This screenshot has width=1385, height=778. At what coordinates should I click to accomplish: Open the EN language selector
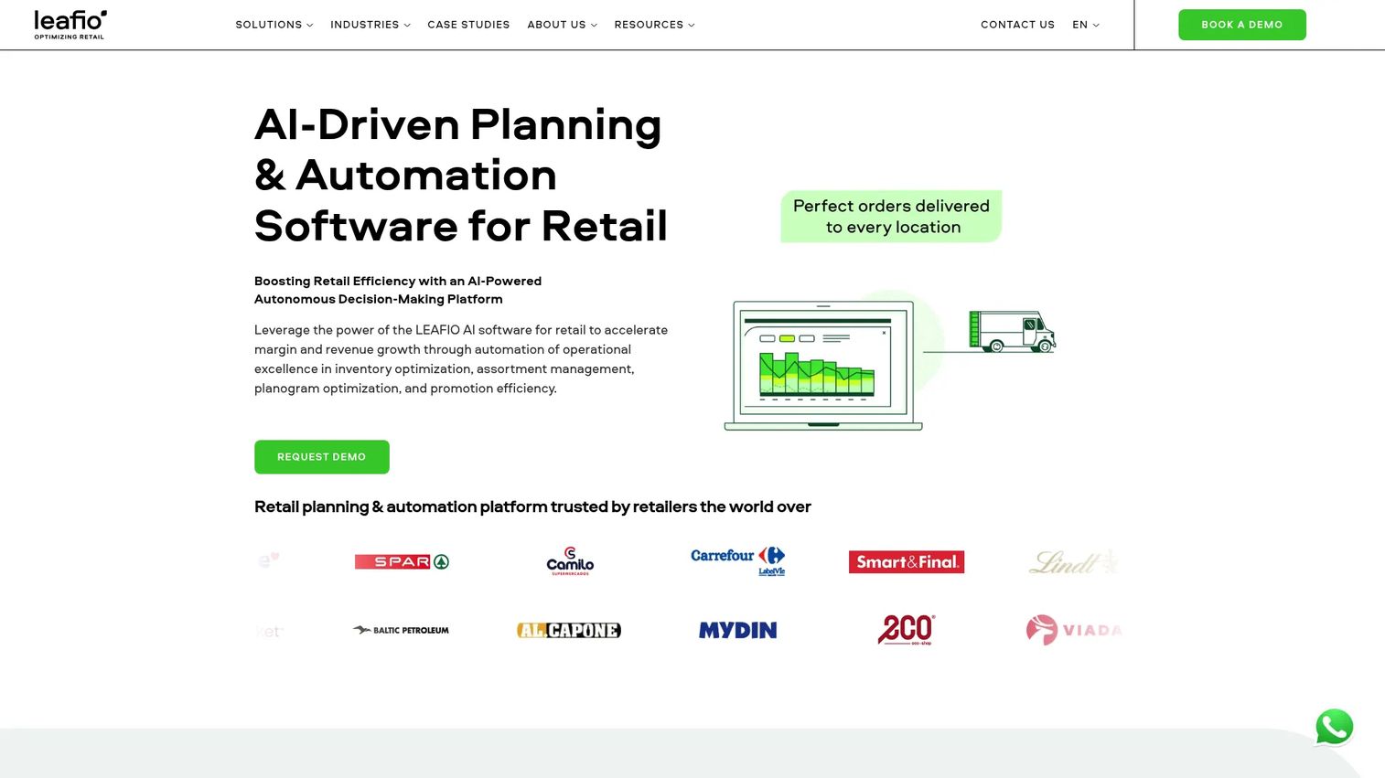coord(1086,25)
